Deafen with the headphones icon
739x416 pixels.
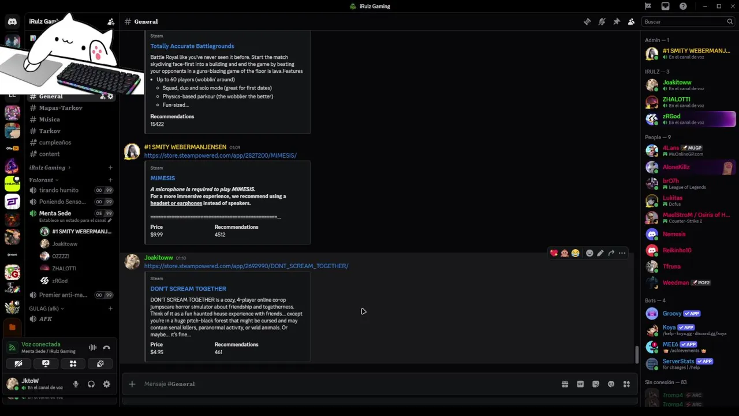91,384
